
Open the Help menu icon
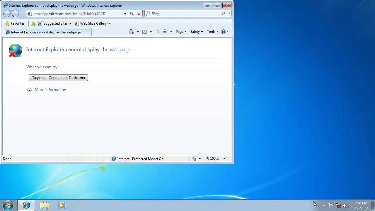(x=225, y=32)
